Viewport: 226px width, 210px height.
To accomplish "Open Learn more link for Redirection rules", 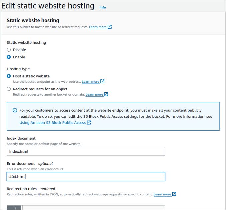I will click(x=162, y=194).
